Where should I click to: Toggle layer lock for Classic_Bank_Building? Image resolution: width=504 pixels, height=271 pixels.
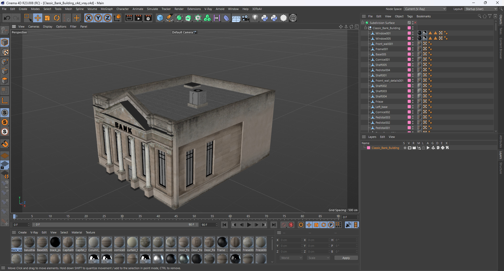coord(423,148)
